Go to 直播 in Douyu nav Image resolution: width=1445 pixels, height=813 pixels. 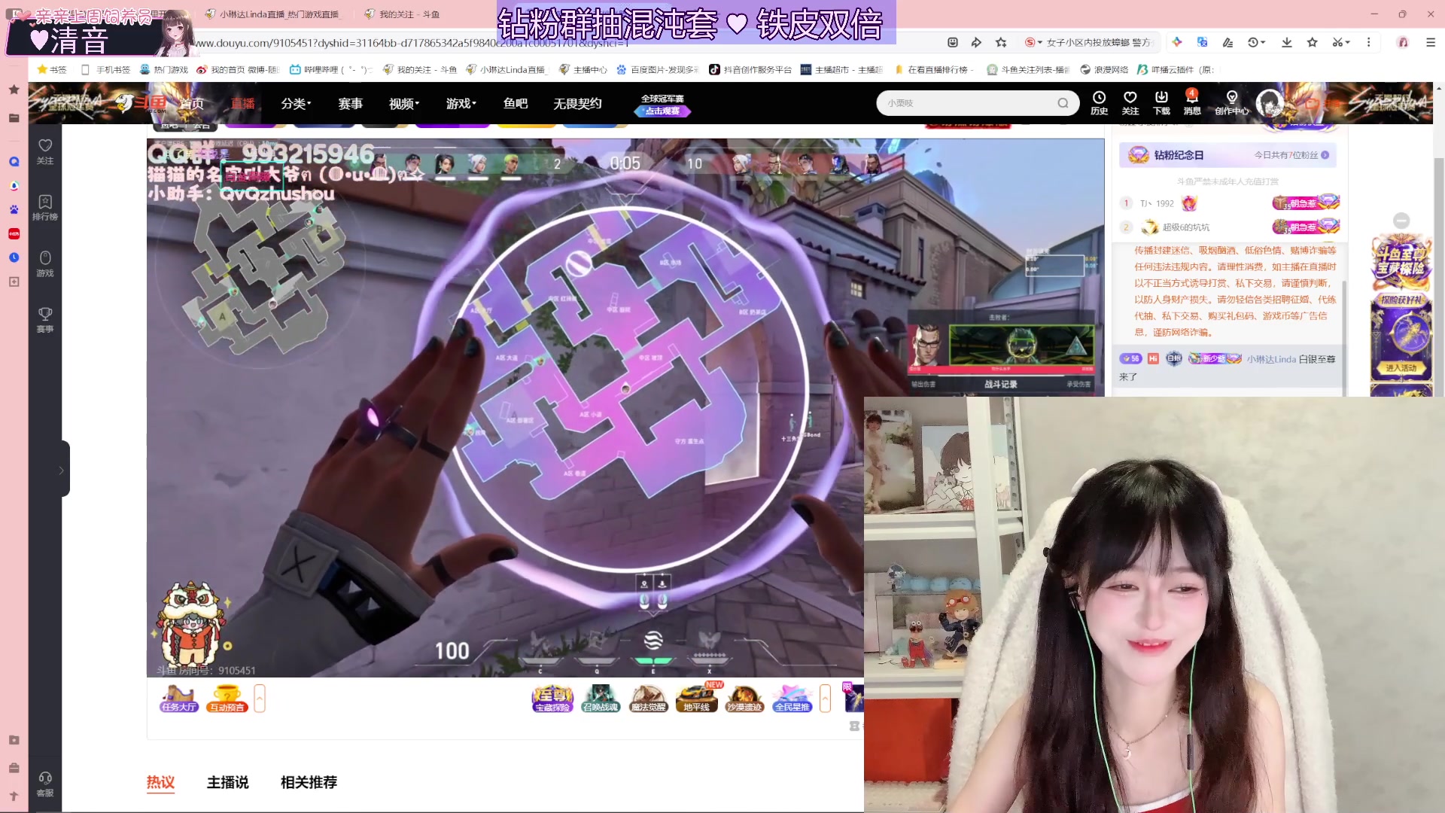tap(242, 103)
